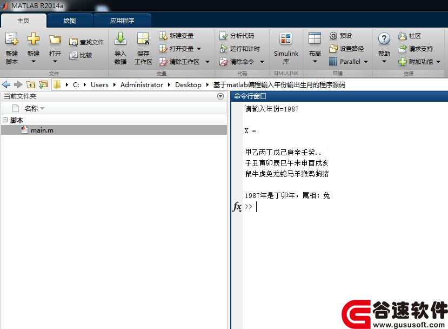Collapse the 脚本 group
The width and height of the screenshot is (448, 329).
(5, 120)
